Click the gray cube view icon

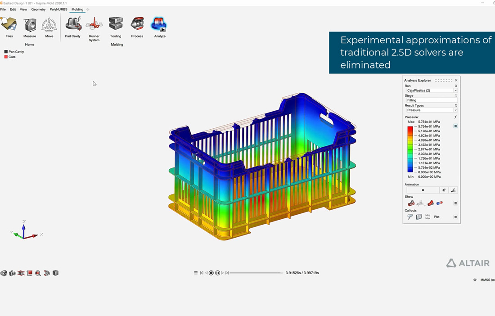[55, 273]
